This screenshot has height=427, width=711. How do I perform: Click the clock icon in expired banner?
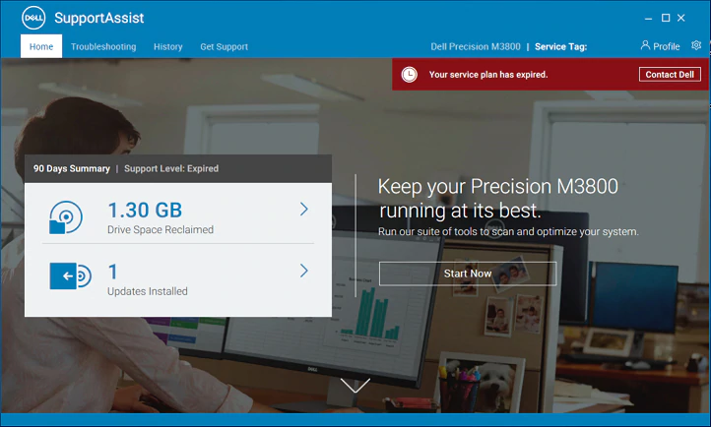click(x=409, y=74)
